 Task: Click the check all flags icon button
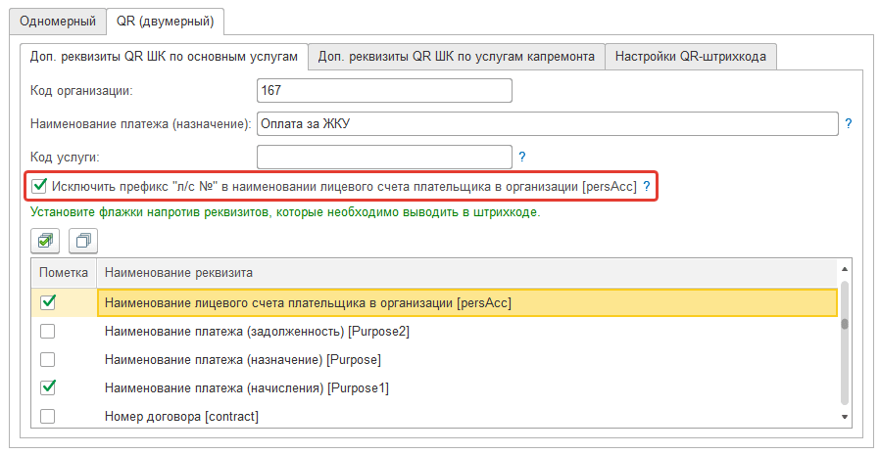click(46, 240)
